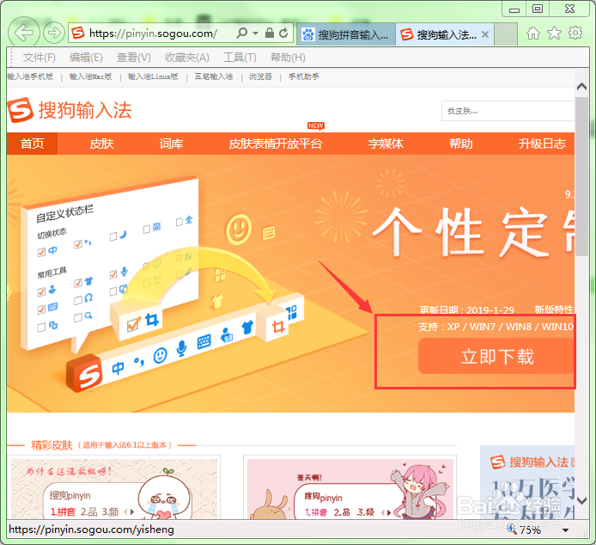Viewport: 596px width, 545px height.
Task: Select 词库 in the navigation bar
Action: click(171, 144)
